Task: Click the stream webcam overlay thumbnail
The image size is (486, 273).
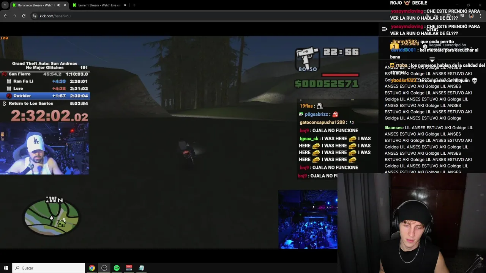Action: pyautogui.click(x=44, y=149)
